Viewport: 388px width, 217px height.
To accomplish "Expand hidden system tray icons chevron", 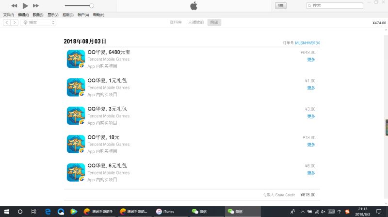I will [x=303, y=212].
